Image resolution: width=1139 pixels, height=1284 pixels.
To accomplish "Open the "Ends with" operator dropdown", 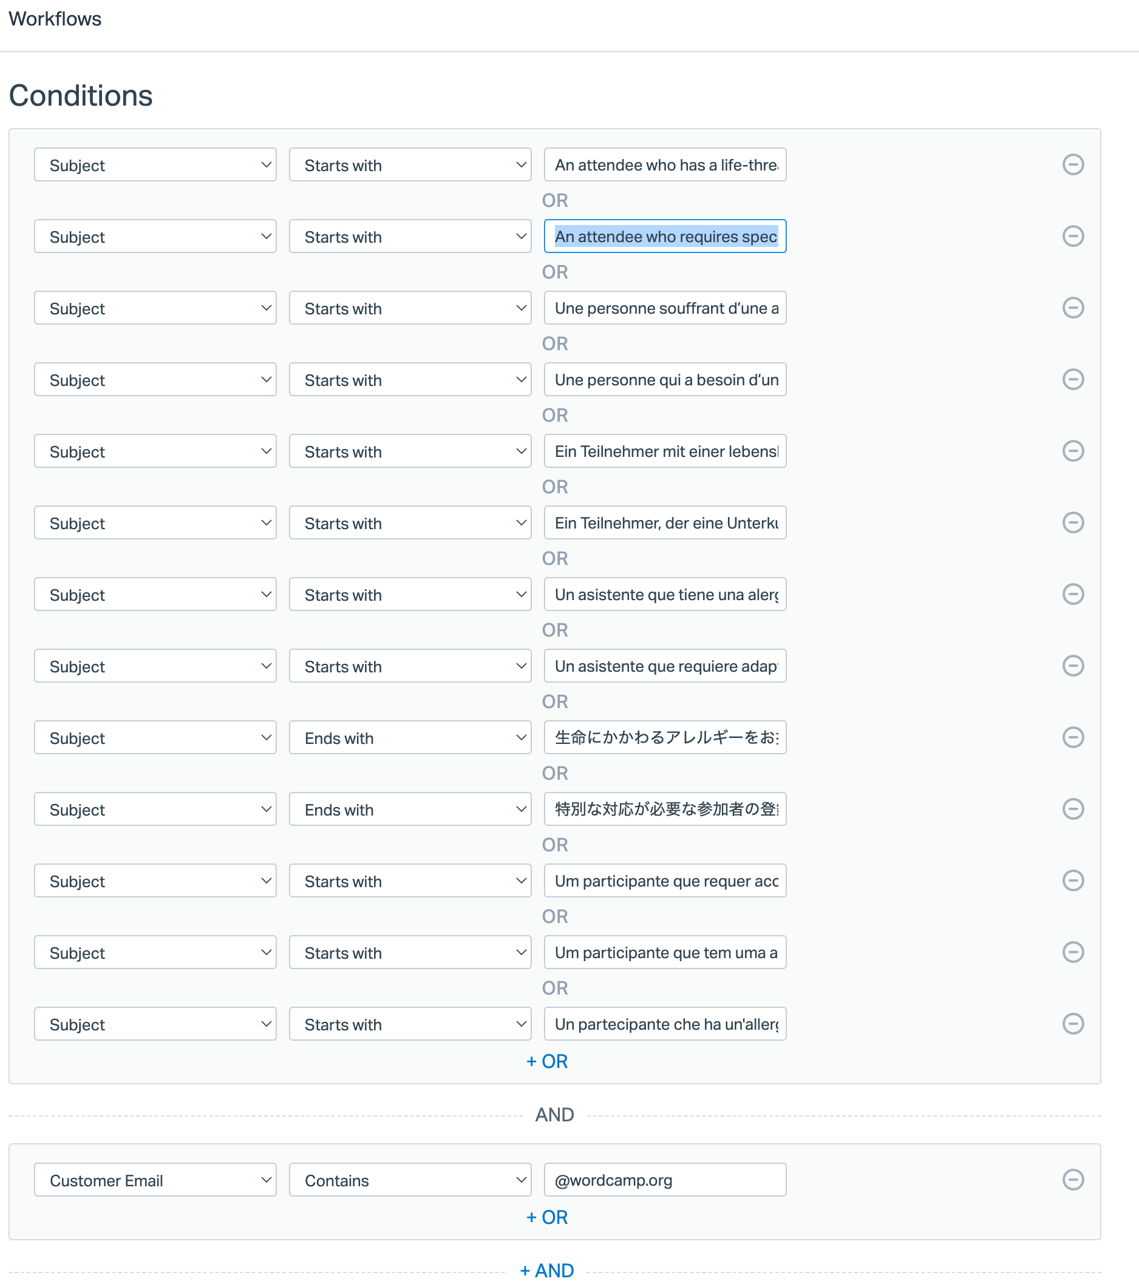I will tap(410, 737).
